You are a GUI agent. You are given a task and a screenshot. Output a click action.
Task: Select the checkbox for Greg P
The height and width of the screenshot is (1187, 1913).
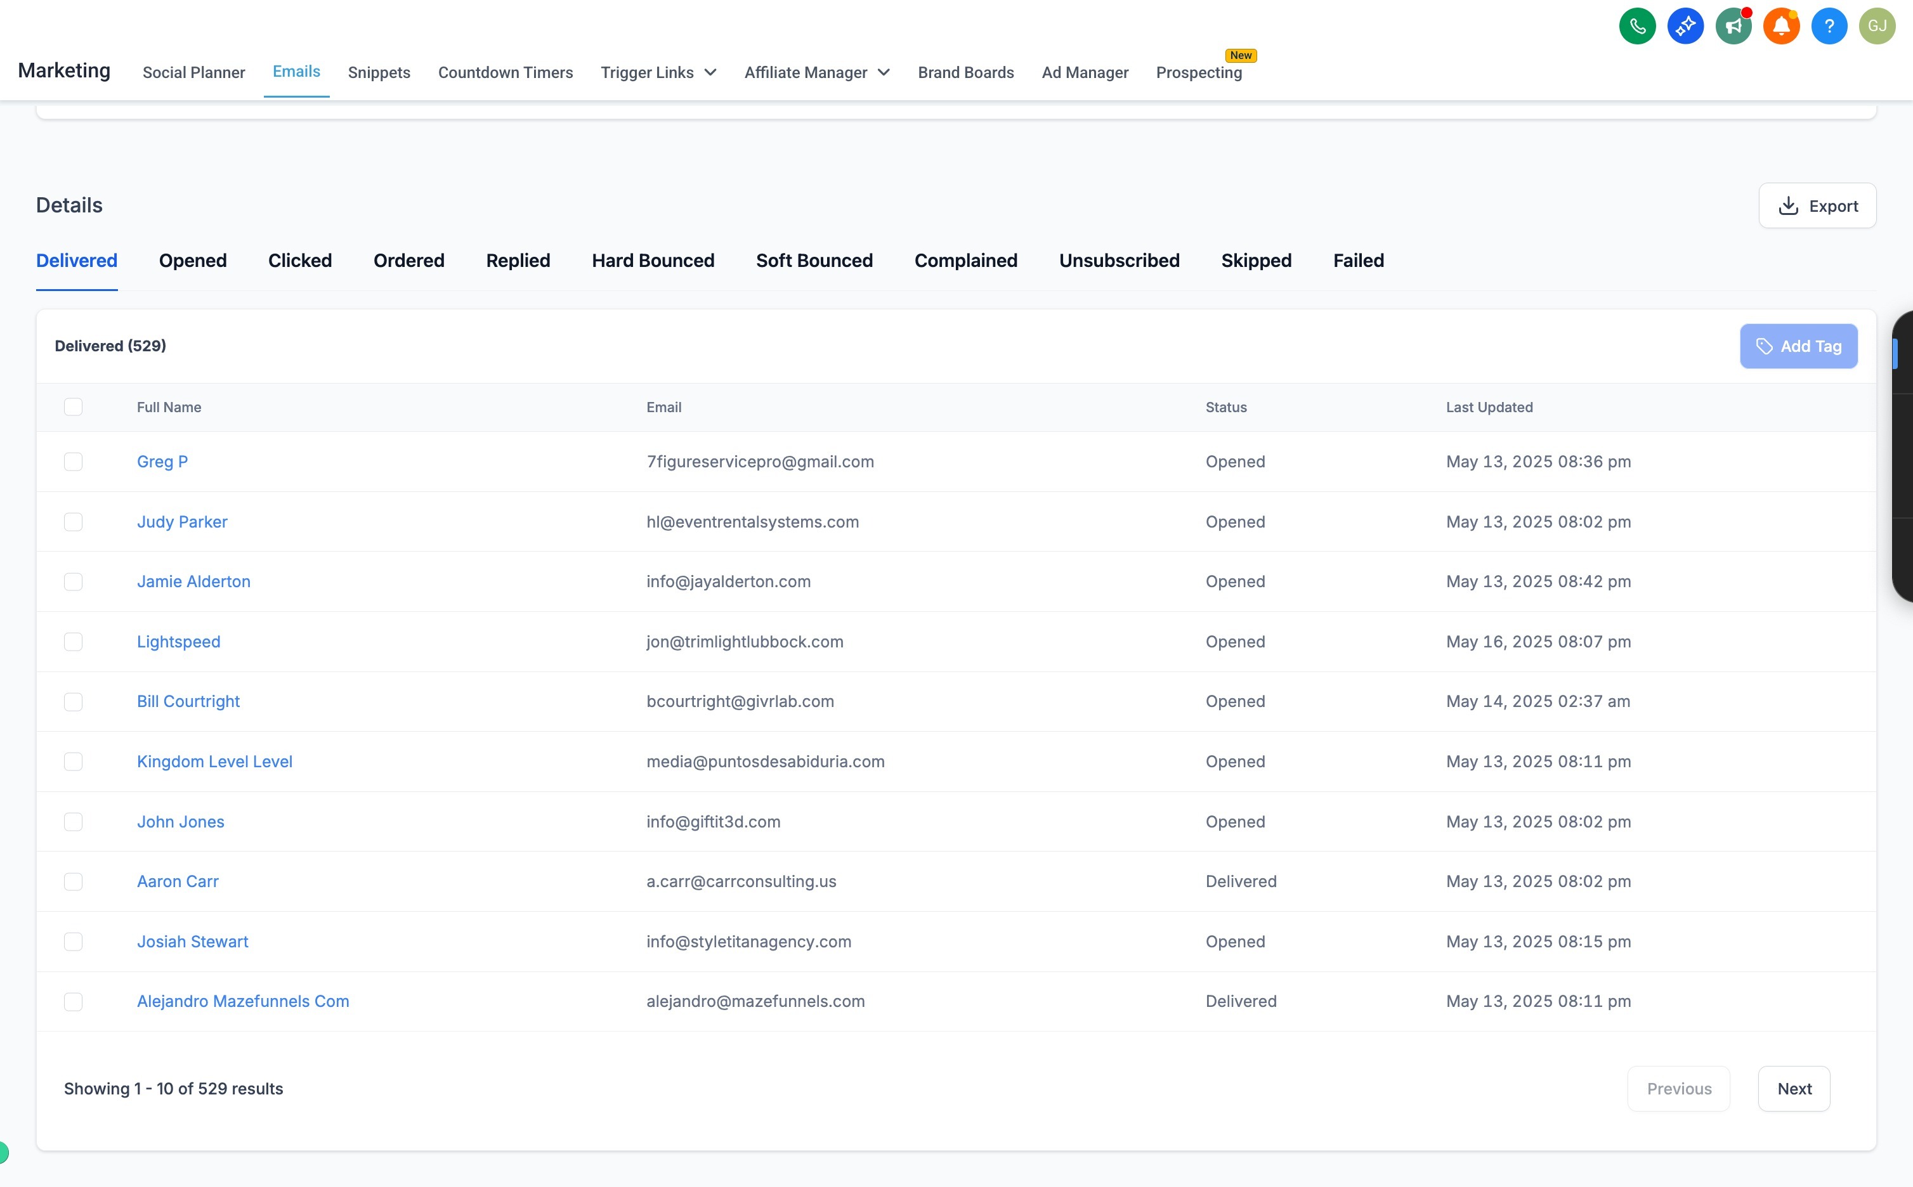click(x=73, y=462)
